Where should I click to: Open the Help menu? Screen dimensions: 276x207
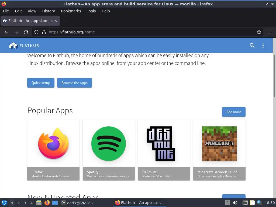106,11
